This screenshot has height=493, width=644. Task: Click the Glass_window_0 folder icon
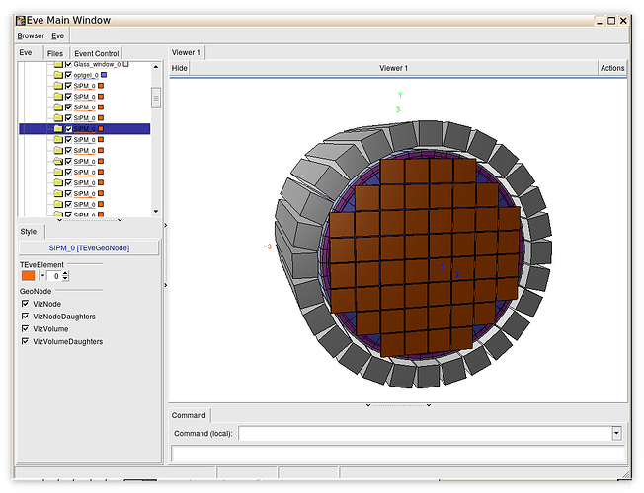[x=58, y=64]
